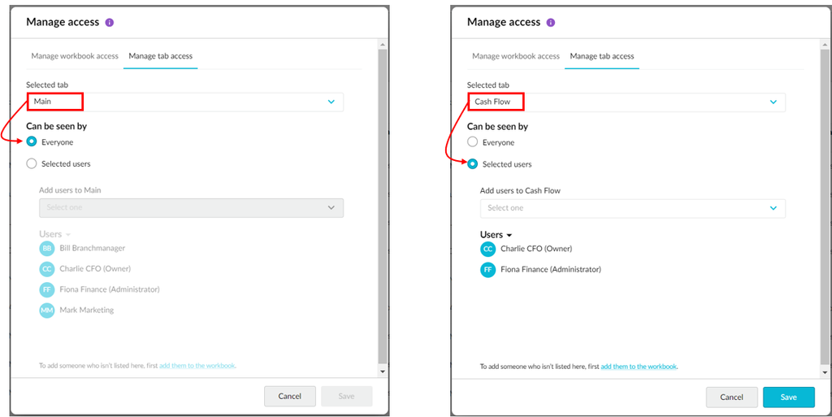832x417 pixels.
Task: Select the Everyone radio button in the Main dialog
Action: click(32, 142)
